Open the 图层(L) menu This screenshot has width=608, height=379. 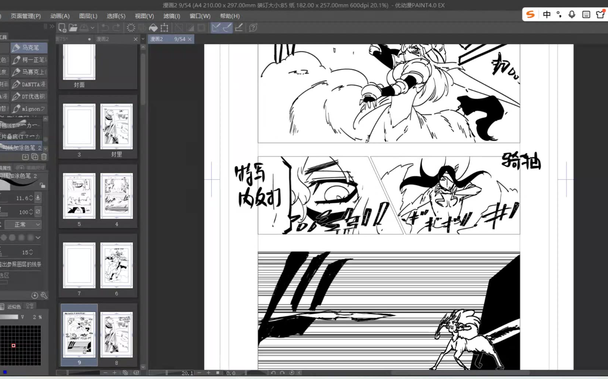coord(88,16)
